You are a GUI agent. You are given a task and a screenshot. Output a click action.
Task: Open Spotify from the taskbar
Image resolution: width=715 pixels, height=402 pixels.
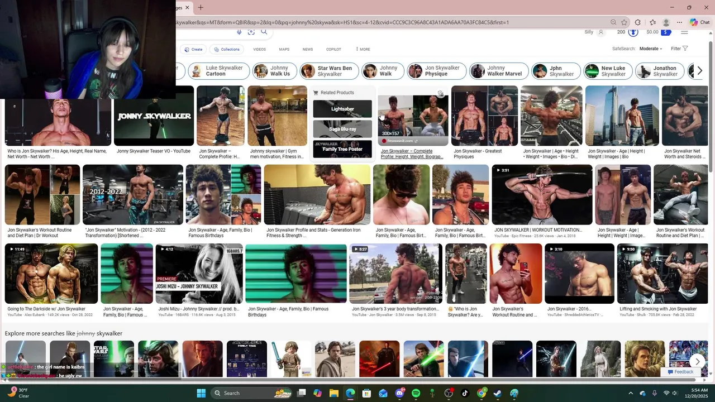click(x=416, y=393)
